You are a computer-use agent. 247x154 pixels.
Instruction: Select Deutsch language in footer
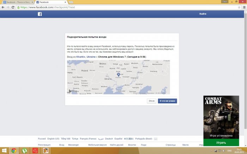pyautogui.click(x=109, y=139)
